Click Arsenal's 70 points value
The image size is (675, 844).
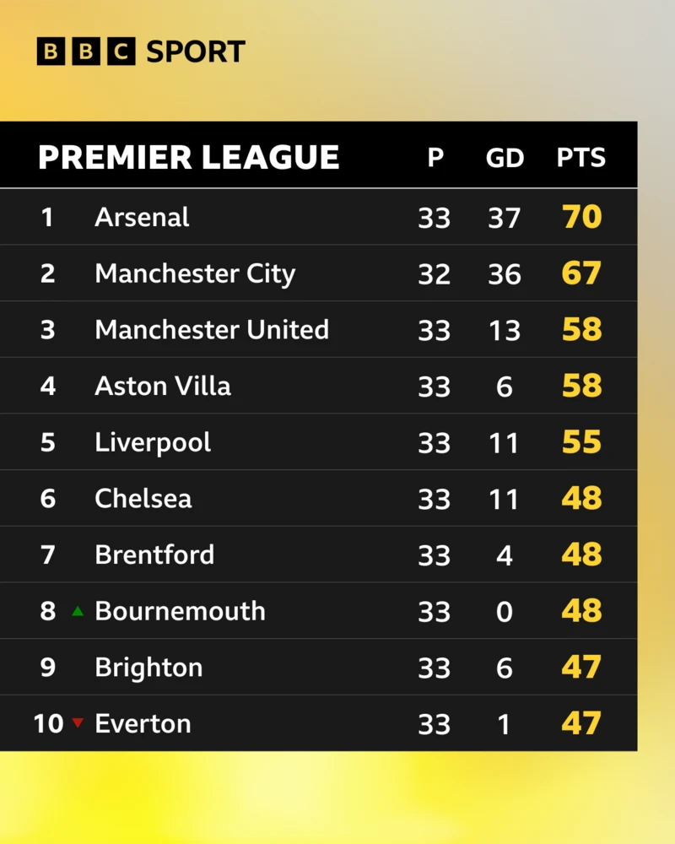tap(581, 217)
